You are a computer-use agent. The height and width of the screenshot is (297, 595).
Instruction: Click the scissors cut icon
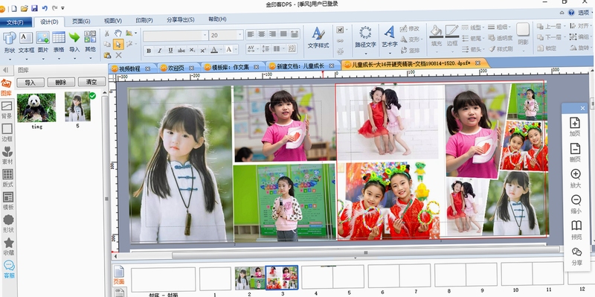tap(107, 33)
